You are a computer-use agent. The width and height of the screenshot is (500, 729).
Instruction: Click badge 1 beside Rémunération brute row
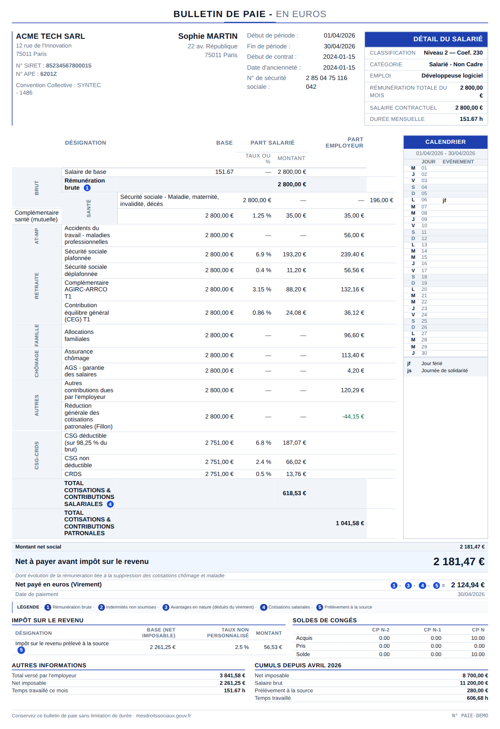pyautogui.click(x=87, y=188)
